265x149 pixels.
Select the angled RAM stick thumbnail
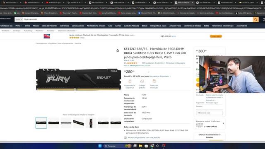pos(78,123)
